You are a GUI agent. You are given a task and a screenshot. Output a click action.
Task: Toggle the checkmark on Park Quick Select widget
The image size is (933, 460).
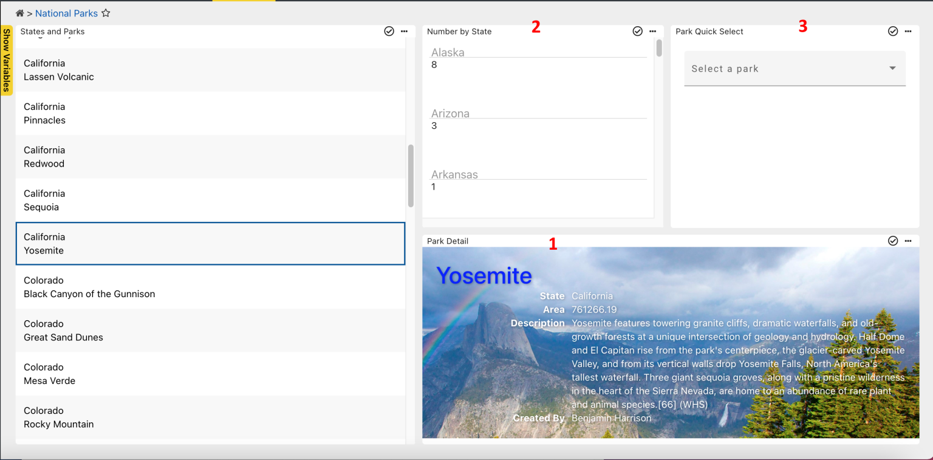892,31
